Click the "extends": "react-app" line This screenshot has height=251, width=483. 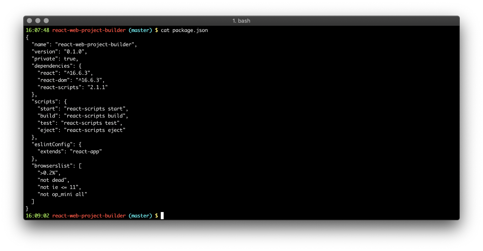coord(70,152)
